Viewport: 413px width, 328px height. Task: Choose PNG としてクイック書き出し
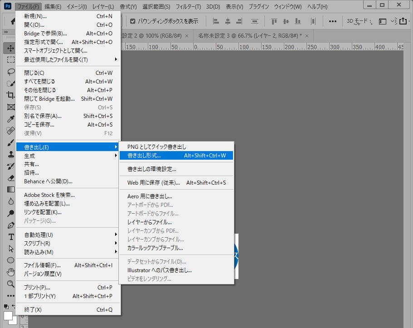(176, 147)
